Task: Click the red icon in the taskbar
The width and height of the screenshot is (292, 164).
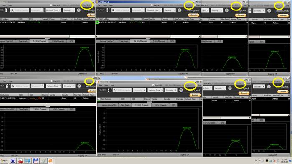Action: (20, 161)
